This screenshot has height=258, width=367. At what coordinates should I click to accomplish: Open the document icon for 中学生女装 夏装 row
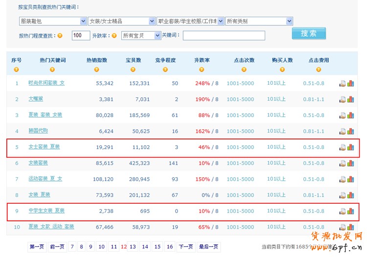point(343,211)
